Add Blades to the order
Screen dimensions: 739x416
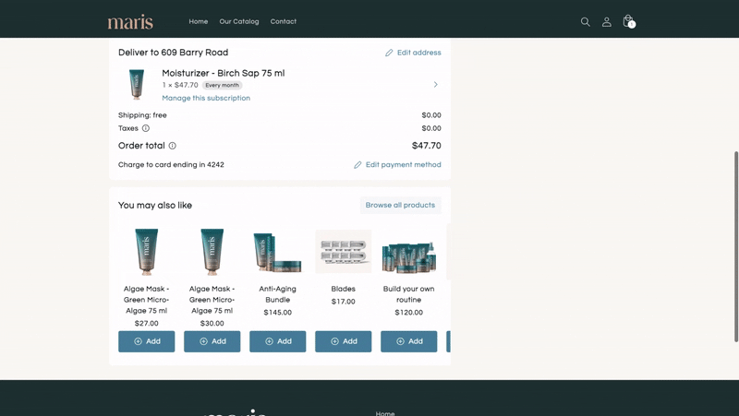(x=344, y=341)
